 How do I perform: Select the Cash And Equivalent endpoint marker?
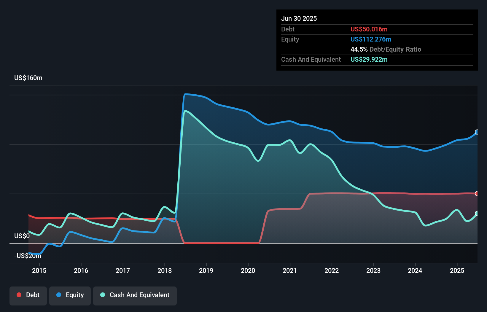[477, 213]
